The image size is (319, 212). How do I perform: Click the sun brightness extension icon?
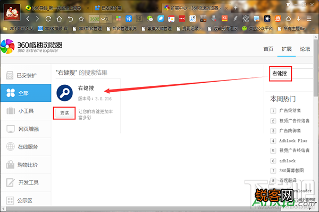pyautogui.click(x=267, y=19)
